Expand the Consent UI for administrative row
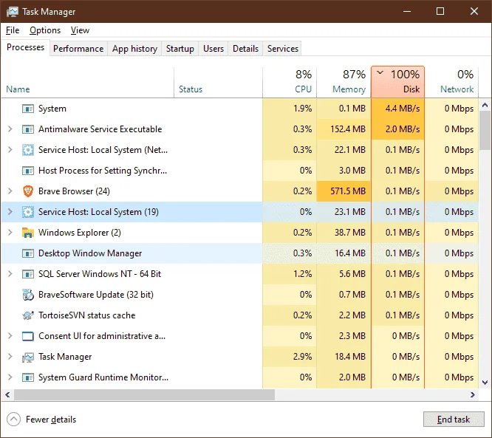 pyautogui.click(x=10, y=336)
